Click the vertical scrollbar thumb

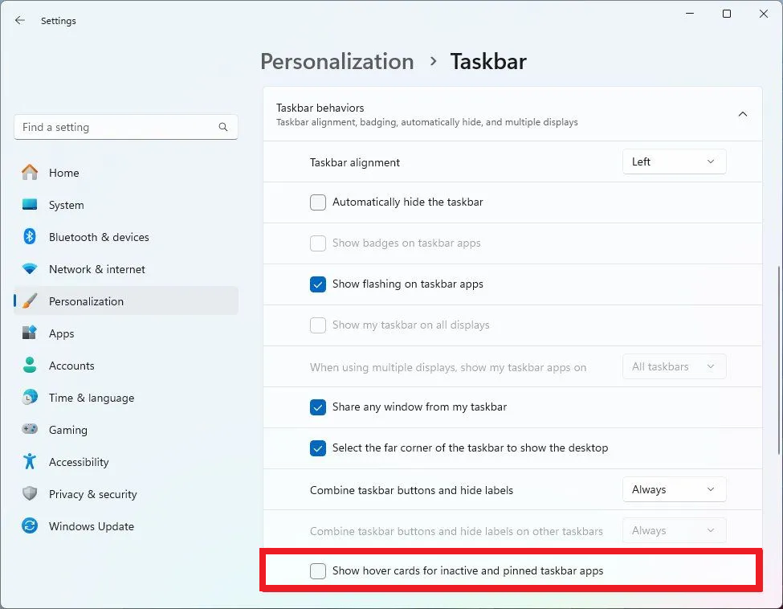click(778, 360)
